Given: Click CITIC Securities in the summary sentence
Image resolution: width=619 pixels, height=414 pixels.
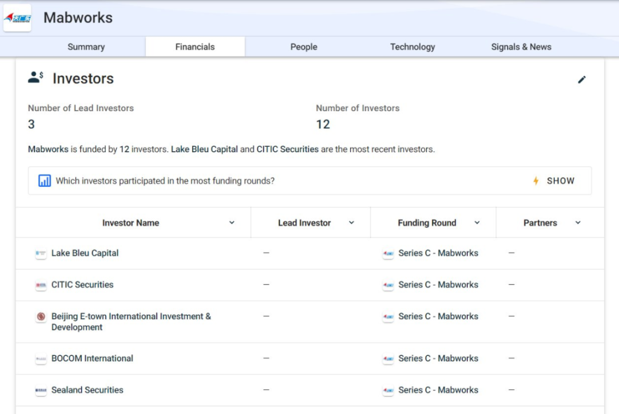Looking at the screenshot, I should [287, 149].
